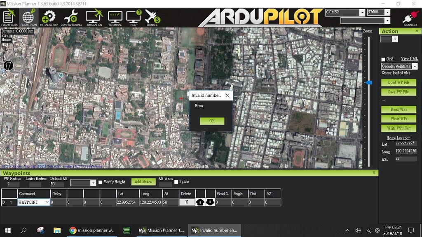Launch the Simulation screen
422x237 pixels.
click(x=94, y=17)
